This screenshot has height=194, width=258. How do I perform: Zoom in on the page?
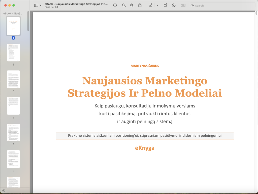[x=132, y=6]
